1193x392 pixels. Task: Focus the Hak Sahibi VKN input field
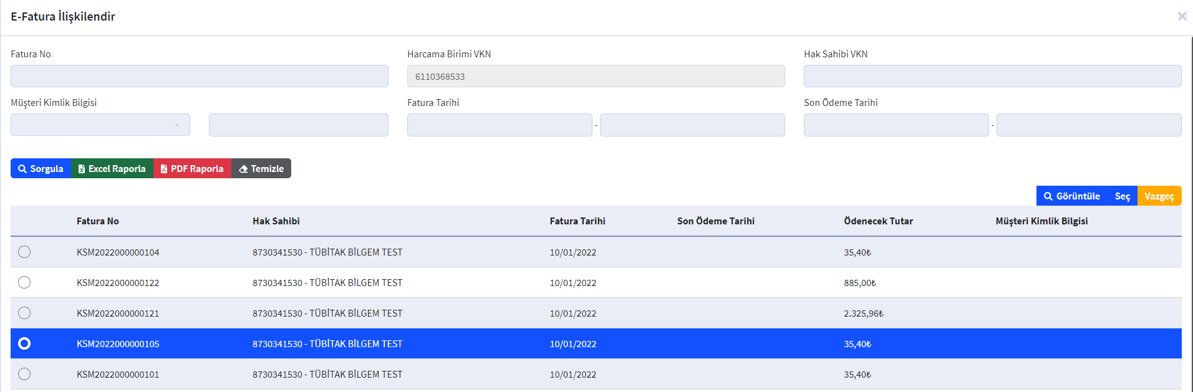click(x=992, y=76)
